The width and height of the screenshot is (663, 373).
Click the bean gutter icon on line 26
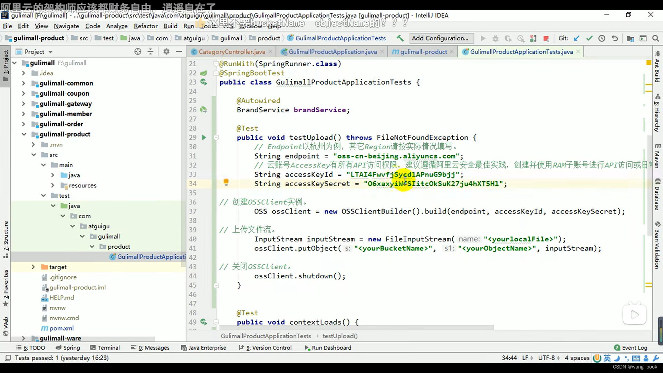(204, 110)
